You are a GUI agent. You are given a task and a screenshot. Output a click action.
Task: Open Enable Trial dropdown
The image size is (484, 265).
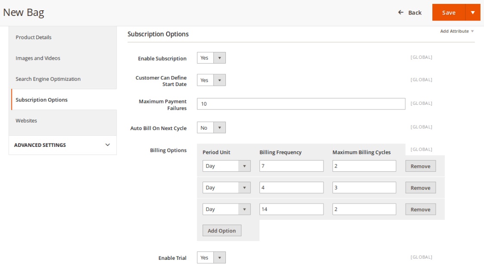click(x=211, y=258)
